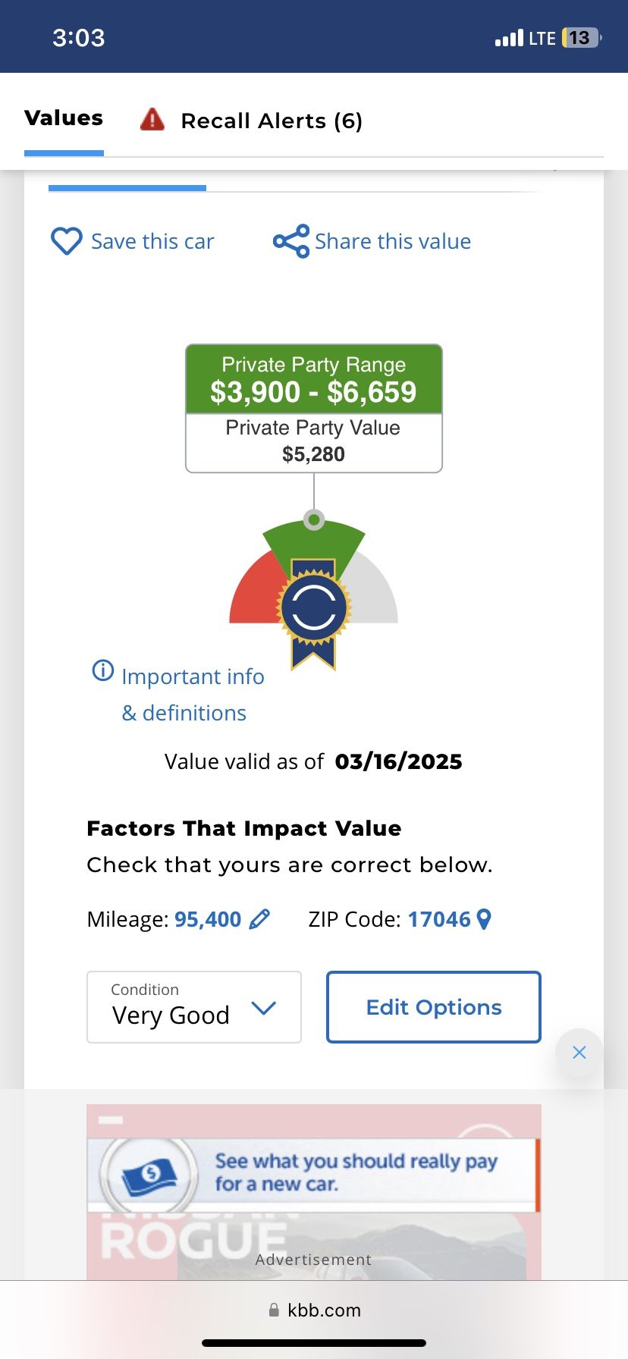Tap the 17046 ZIP code value
This screenshot has width=628, height=1359.
pos(439,919)
